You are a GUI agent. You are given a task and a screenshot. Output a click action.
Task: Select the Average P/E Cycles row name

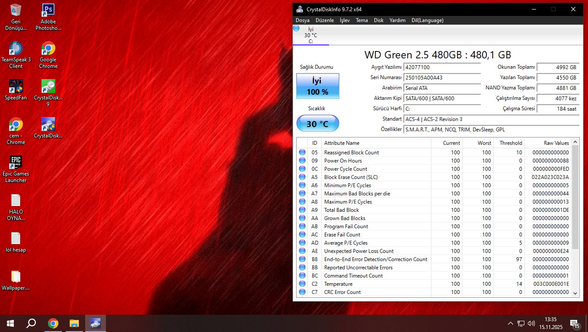346,243
